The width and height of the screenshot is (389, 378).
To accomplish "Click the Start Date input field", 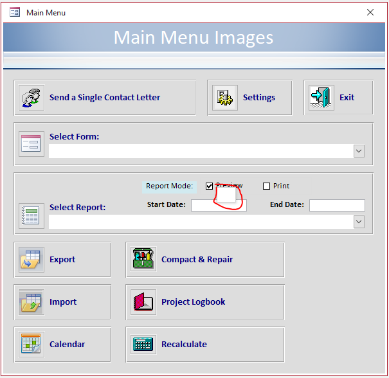I will (x=219, y=205).
